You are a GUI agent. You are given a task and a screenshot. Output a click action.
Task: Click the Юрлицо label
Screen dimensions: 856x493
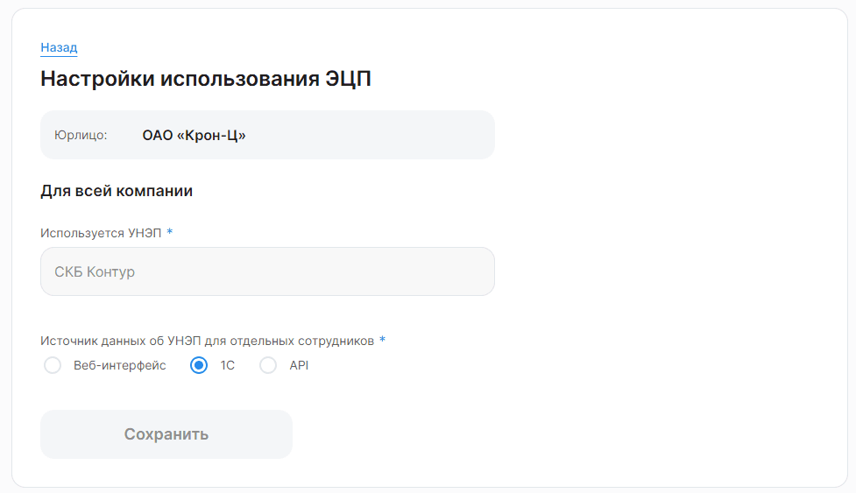point(81,135)
